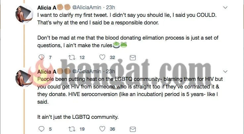The image size is (244, 134).
Task: View Alicia's avatar on the first tweet
Action: [24, 15]
